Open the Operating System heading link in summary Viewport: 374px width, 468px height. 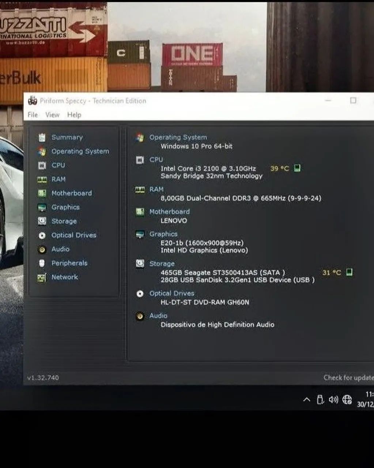click(178, 137)
